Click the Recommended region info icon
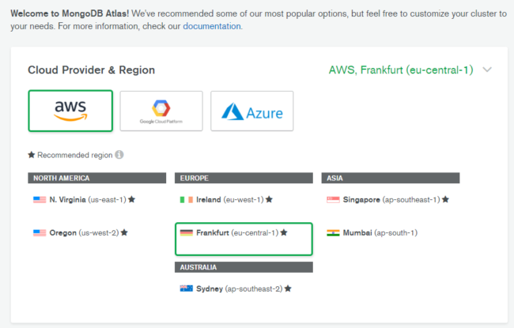 (119, 154)
